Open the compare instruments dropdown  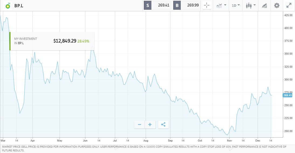click(x=221, y=5)
